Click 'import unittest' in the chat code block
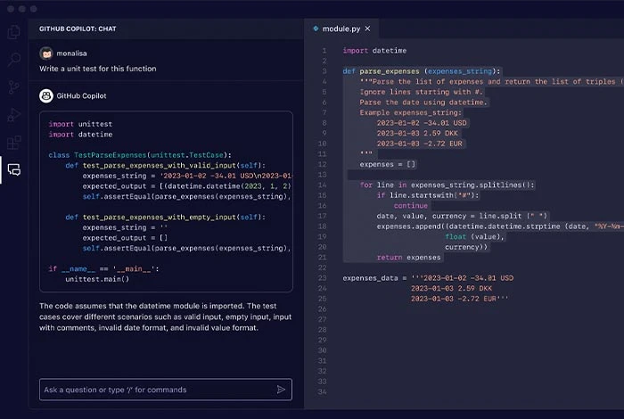 (x=80, y=124)
